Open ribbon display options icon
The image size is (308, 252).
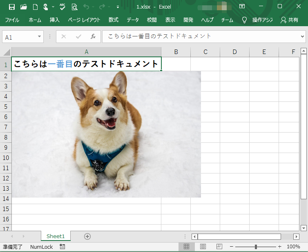(x=242, y=6)
